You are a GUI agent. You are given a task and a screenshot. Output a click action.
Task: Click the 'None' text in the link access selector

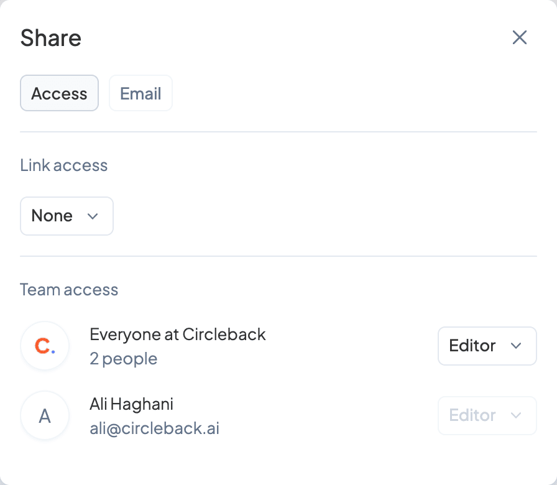click(x=52, y=216)
